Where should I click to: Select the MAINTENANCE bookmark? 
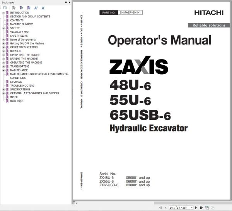(x=19, y=70)
